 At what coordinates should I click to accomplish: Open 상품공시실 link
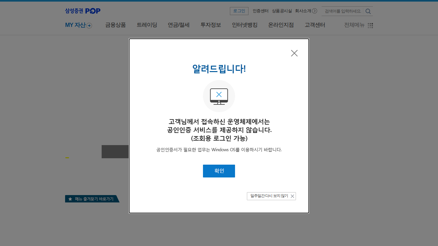pyautogui.click(x=282, y=11)
